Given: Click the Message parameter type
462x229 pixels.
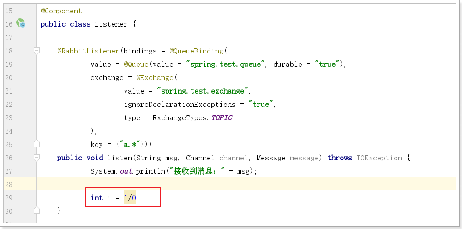Looking at the screenshot, I should pyautogui.click(x=271, y=158).
